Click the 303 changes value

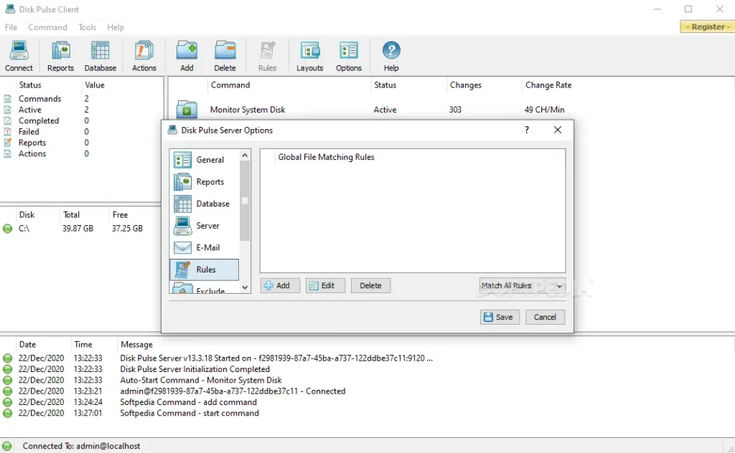coord(455,110)
